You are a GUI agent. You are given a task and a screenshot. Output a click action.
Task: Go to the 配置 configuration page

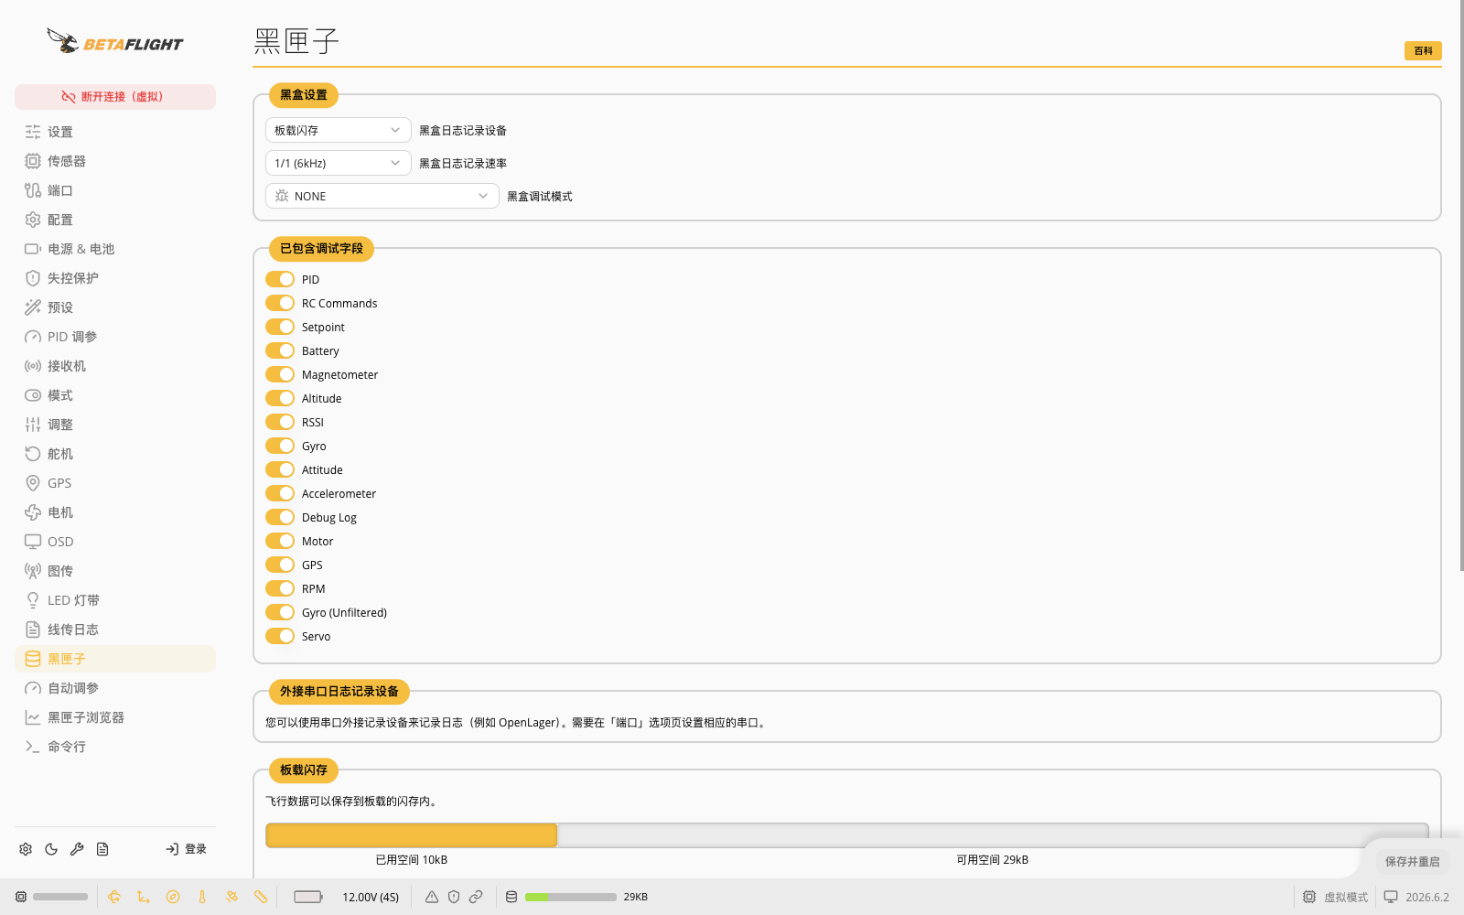point(115,220)
